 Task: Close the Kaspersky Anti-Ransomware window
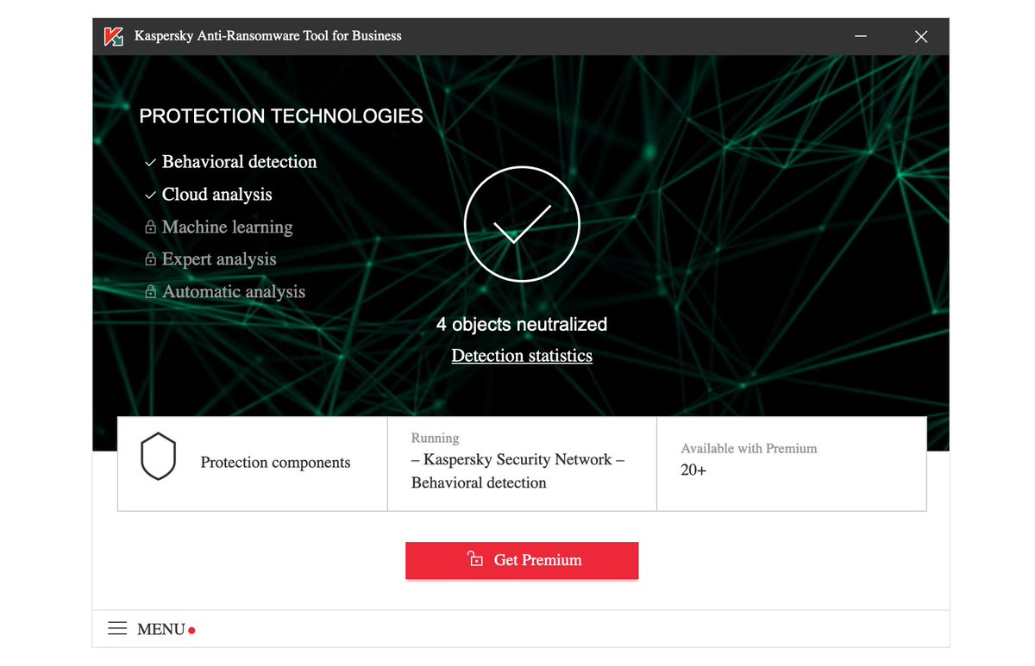click(921, 36)
